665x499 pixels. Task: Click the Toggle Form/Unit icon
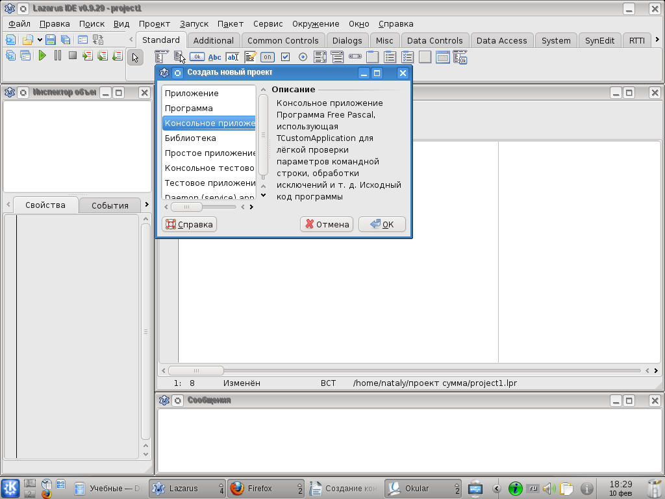point(98,40)
